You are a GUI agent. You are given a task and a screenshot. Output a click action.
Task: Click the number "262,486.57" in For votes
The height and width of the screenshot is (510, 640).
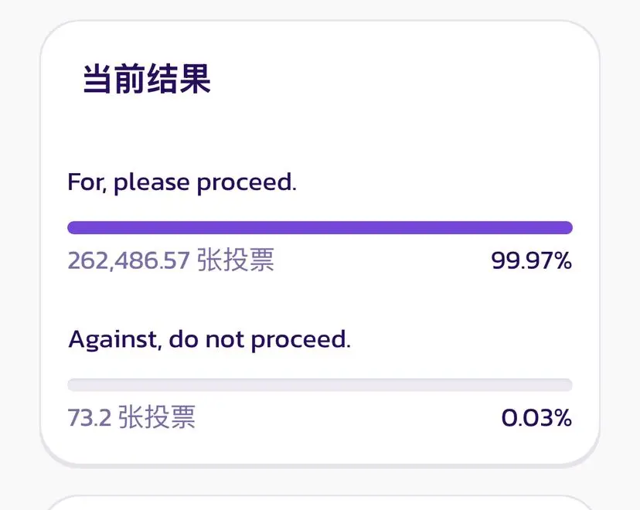(128, 261)
